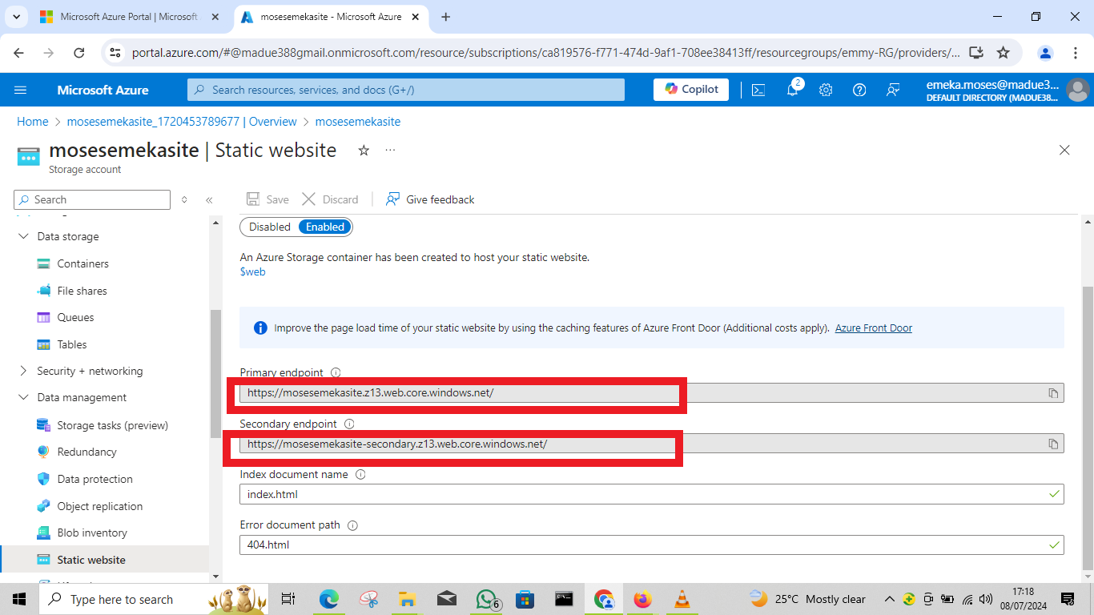1094x615 pixels.
Task: Open File Explorer from the taskbar
Action: (408, 599)
